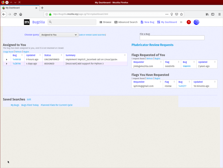Click the red notification badge showing 1
Image resolution: width=223 pixels, height=168 pixels.
[x=189, y=22]
